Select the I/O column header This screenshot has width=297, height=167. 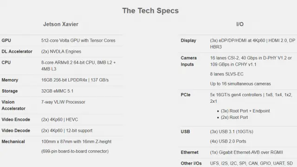click(x=240, y=24)
